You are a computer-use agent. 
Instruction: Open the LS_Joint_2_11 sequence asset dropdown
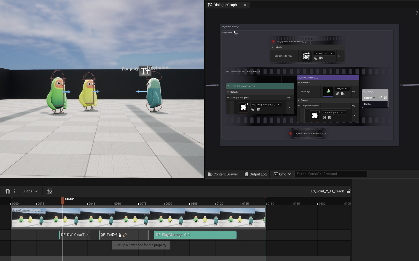click(324, 54)
